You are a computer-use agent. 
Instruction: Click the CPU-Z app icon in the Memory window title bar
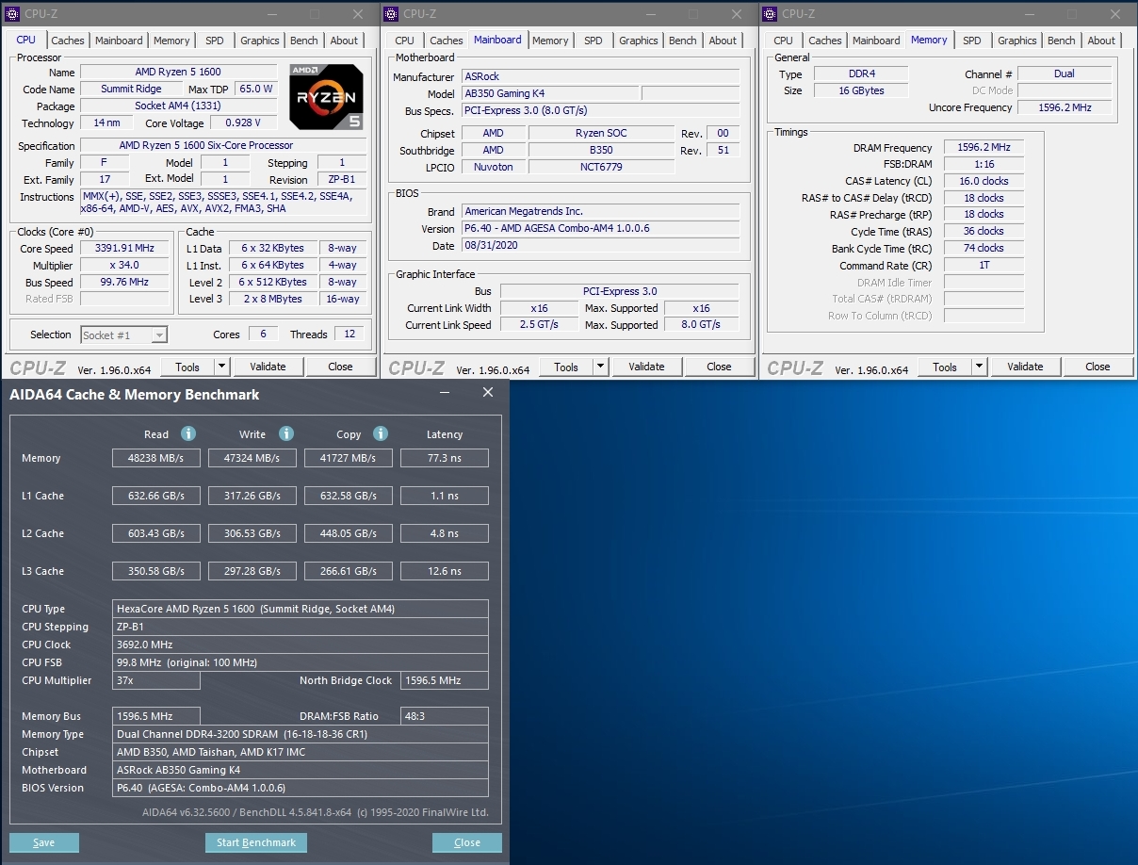point(770,13)
